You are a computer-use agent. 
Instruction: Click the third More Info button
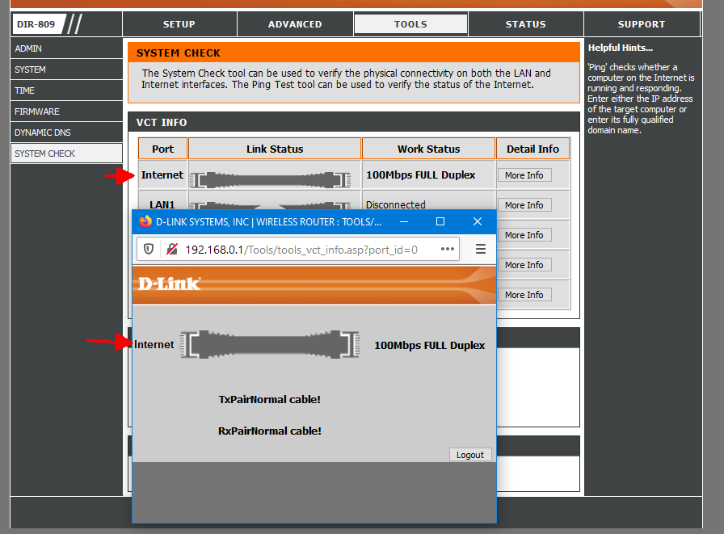[524, 235]
